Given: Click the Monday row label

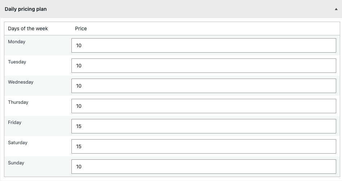Looking at the screenshot, I should pos(17,42).
